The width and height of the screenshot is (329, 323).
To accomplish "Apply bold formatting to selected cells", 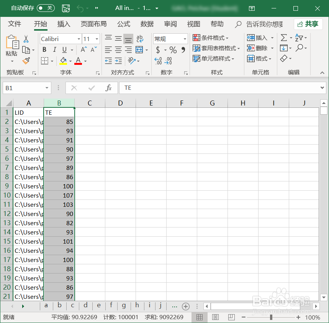I will point(44,50).
